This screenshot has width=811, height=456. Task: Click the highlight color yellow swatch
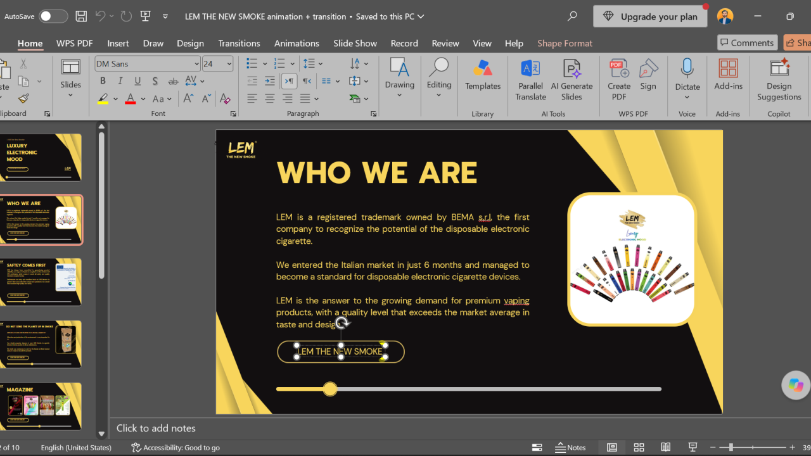[x=103, y=99]
